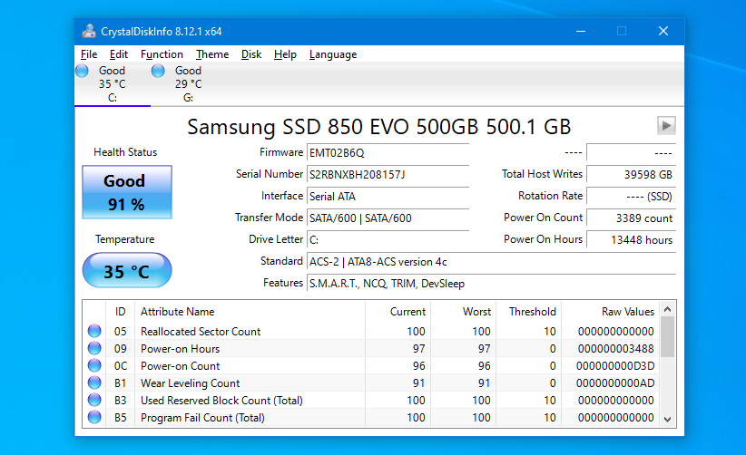Click the Raw Values column header
This screenshot has height=455, width=746.
(x=611, y=312)
